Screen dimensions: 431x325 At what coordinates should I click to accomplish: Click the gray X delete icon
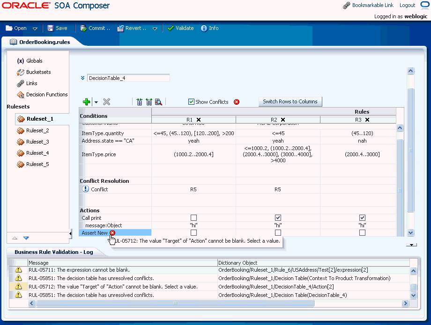(107, 102)
